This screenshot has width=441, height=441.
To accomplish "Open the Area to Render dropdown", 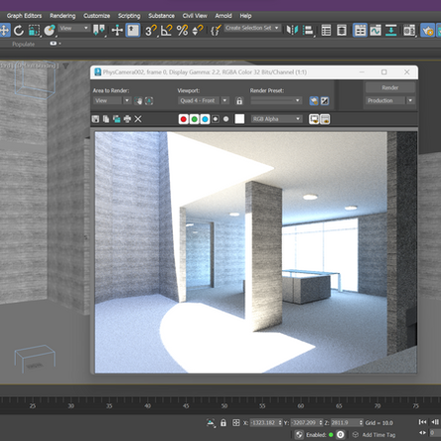I will click(112, 100).
